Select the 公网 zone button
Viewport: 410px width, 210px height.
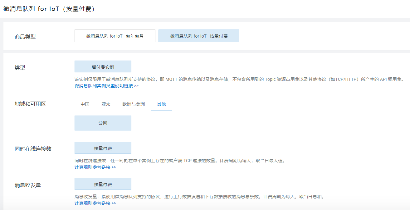103,123
